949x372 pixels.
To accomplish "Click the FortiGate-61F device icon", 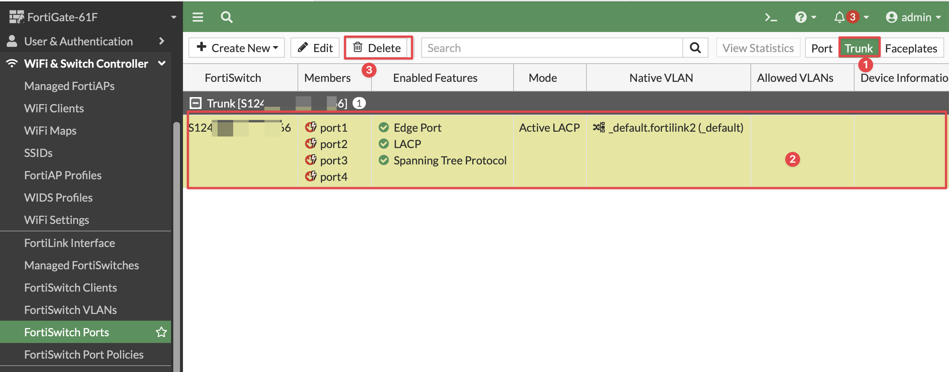I will click(16, 17).
